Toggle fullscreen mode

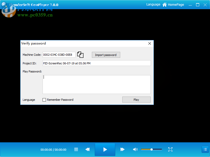coord(170,149)
